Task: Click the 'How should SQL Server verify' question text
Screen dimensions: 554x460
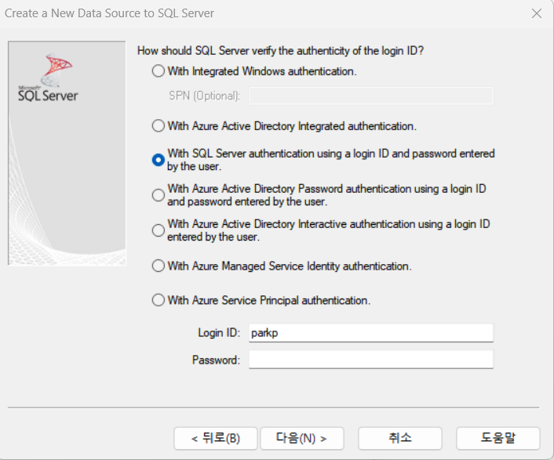Action: [x=281, y=51]
